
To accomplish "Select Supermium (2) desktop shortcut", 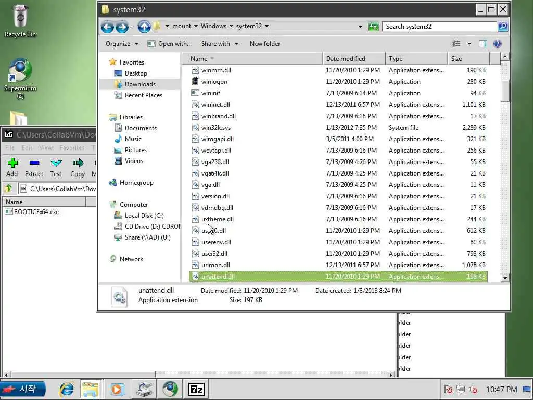I will [x=20, y=79].
